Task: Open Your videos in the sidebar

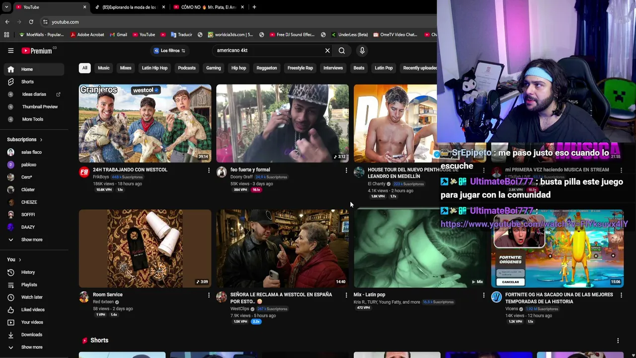Action: click(33, 322)
